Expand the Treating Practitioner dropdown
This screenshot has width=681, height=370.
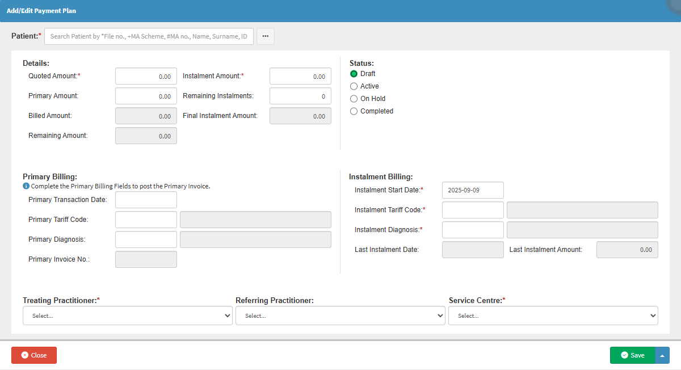[x=128, y=316]
